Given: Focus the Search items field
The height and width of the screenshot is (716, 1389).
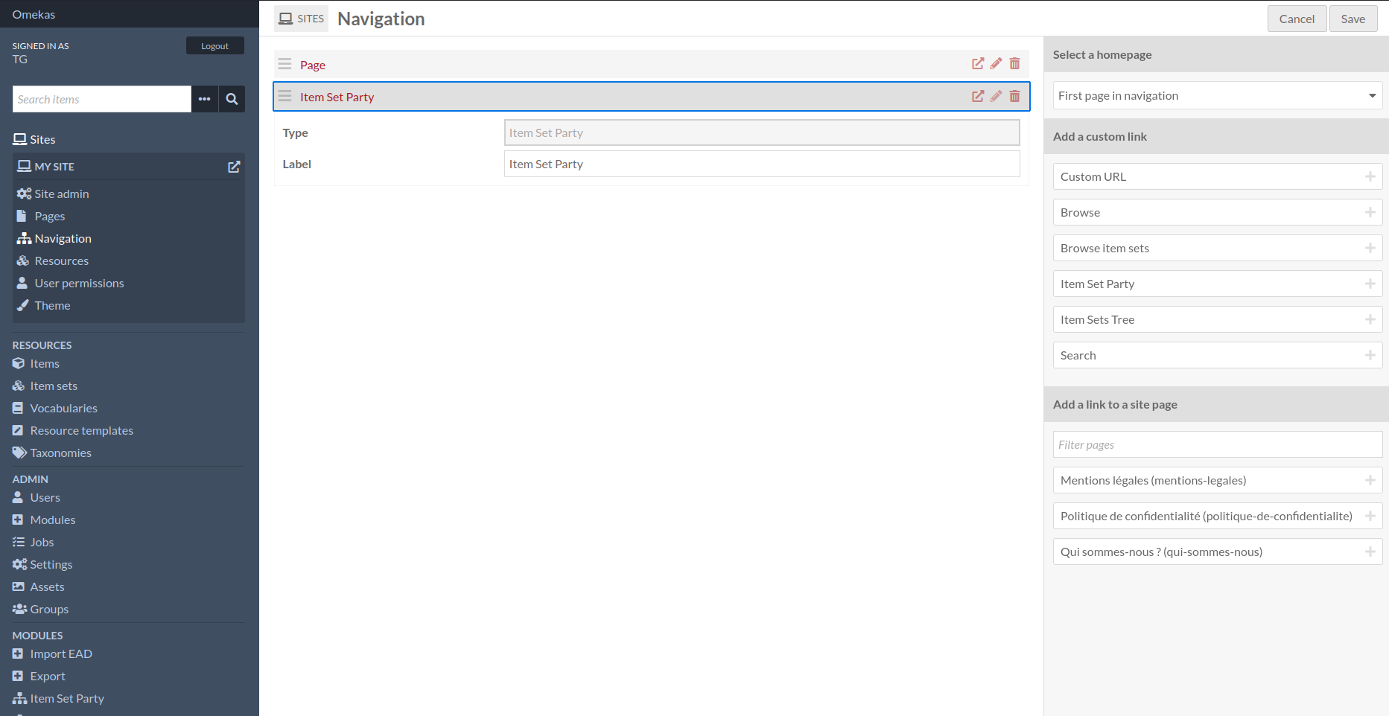Looking at the screenshot, I should click(102, 99).
